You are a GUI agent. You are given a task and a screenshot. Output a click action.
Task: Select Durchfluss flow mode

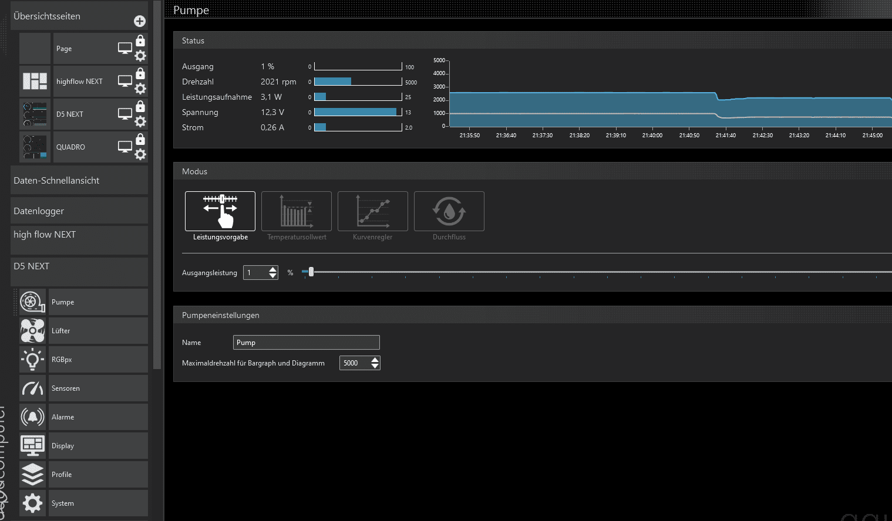click(x=449, y=211)
